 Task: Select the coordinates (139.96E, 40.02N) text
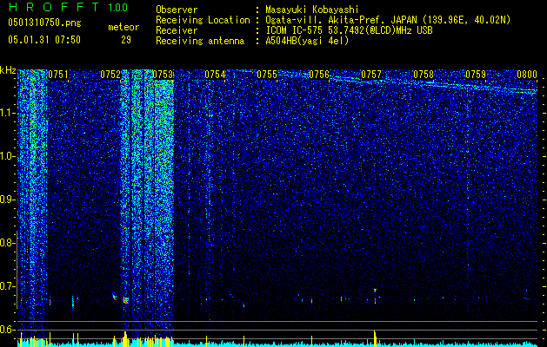(x=466, y=20)
